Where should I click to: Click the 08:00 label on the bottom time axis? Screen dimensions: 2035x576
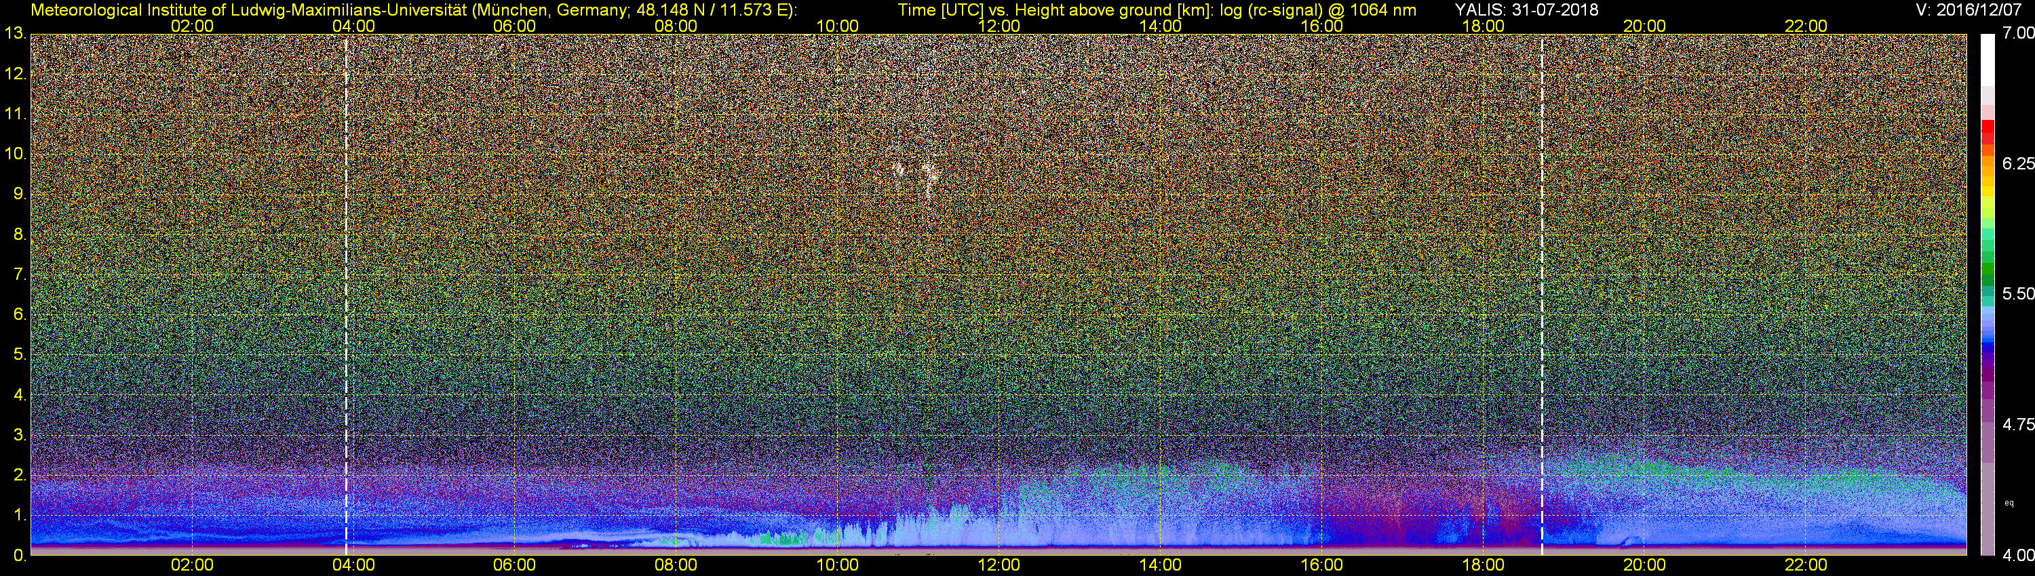(676, 565)
